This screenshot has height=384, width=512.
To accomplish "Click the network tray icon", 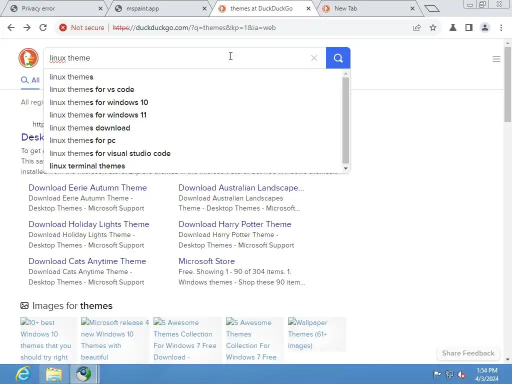I will (x=449, y=374).
